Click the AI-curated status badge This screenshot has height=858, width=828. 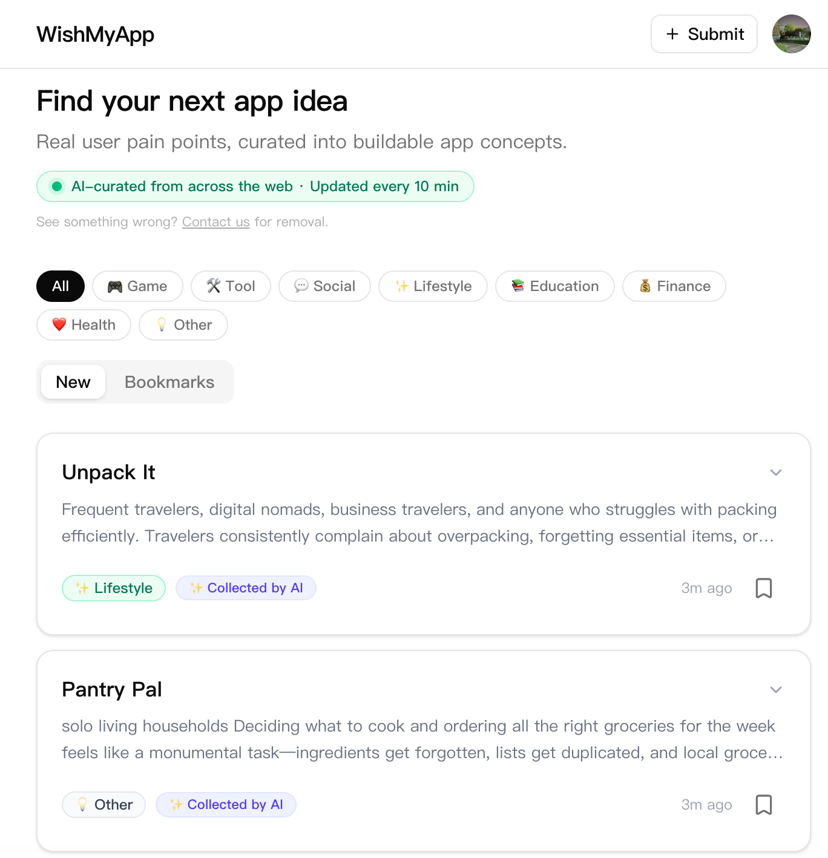coord(255,186)
